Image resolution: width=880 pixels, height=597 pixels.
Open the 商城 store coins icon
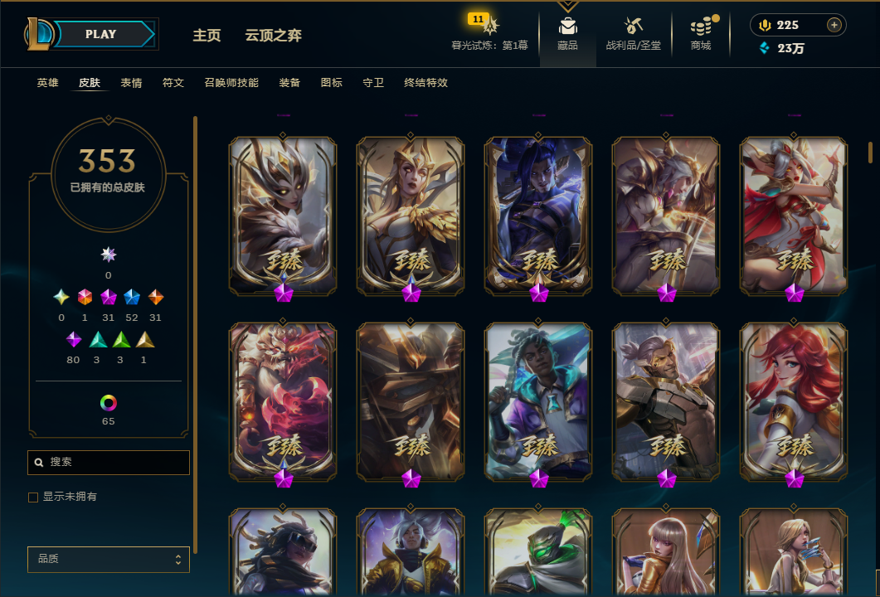point(702,26)
